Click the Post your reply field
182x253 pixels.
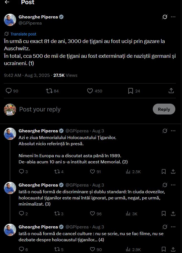[x=83, y=109]
